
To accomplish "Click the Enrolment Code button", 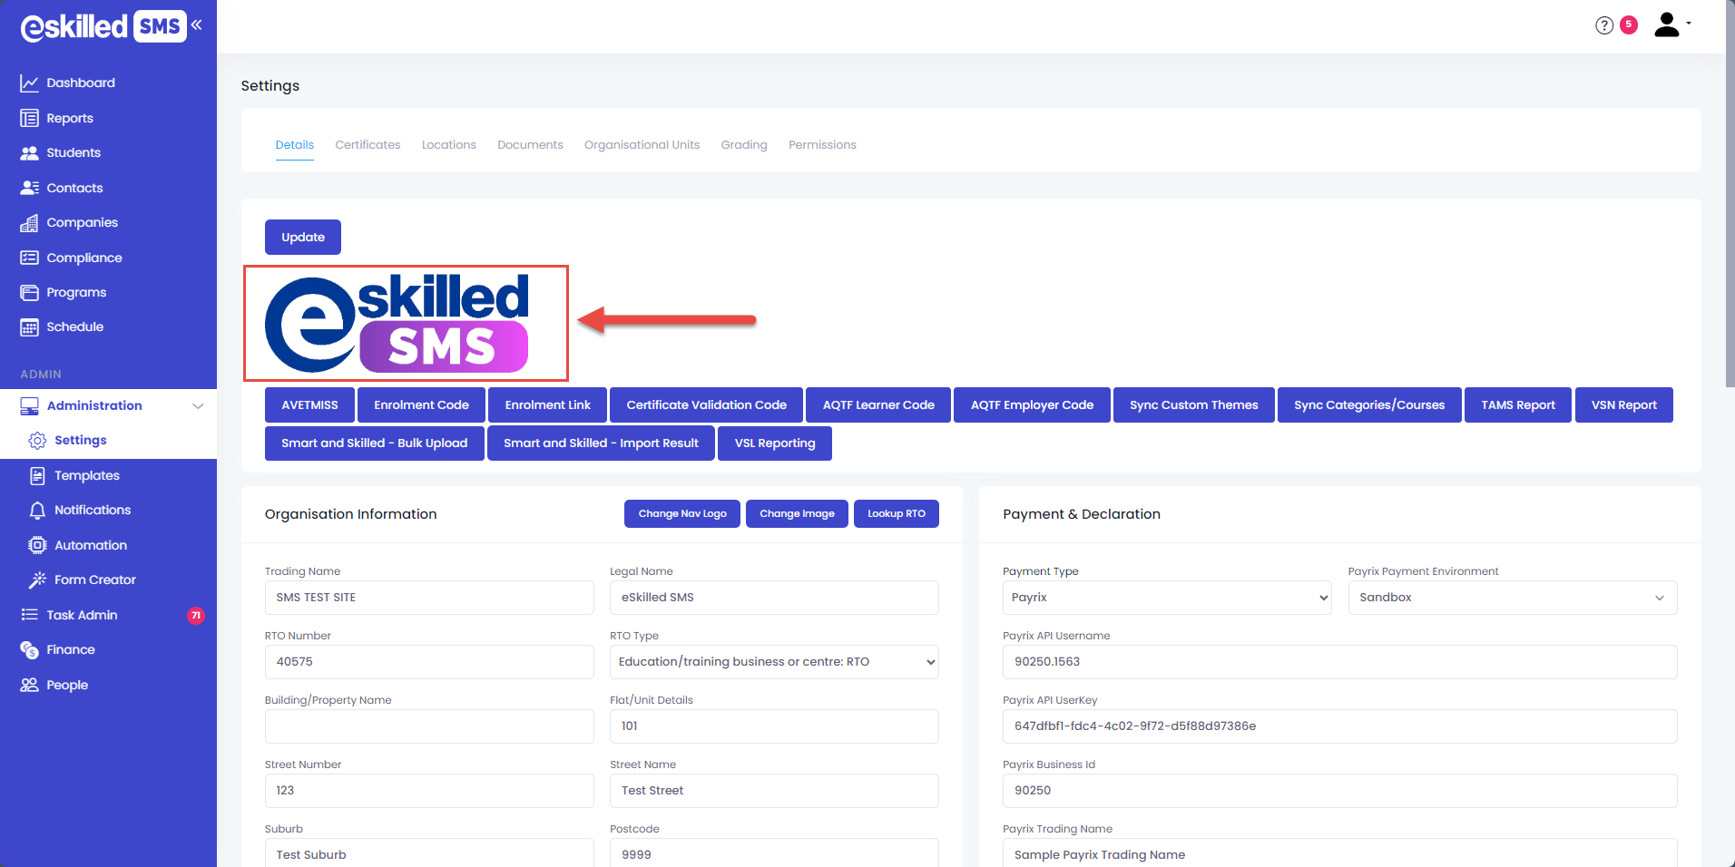I will [x=421, y=405].
